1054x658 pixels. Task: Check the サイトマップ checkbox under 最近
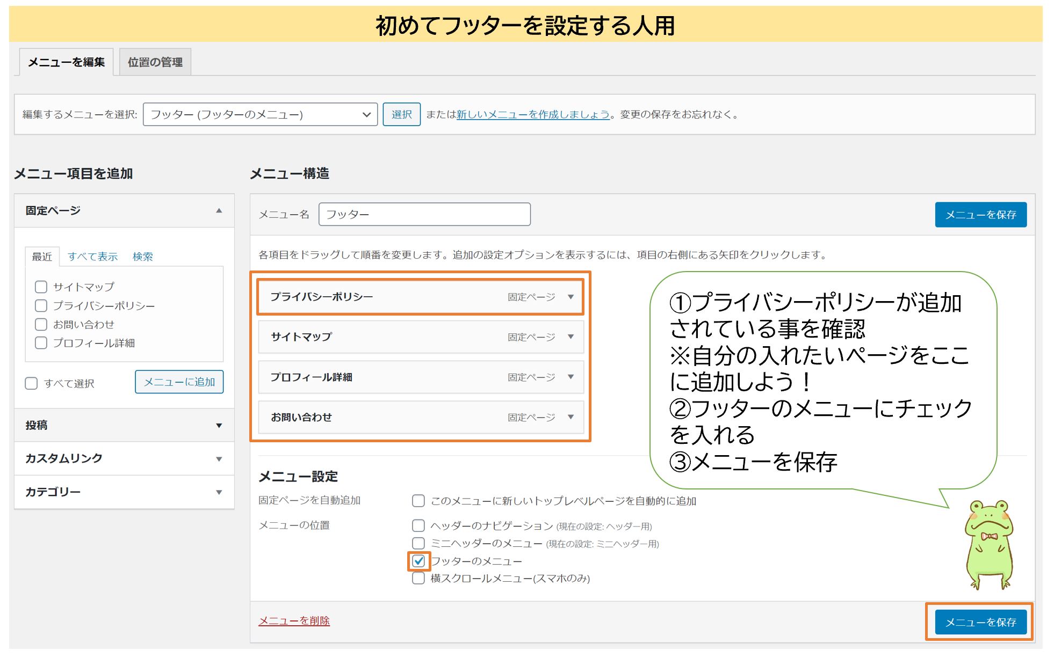coord(41,286)
